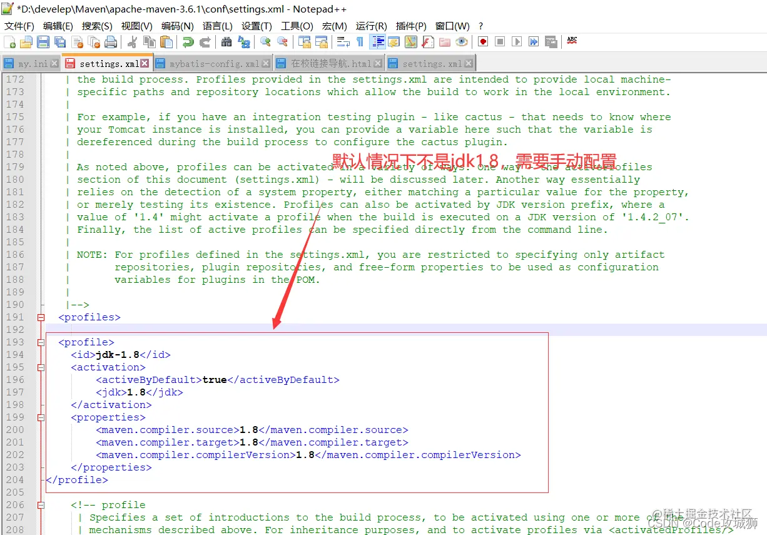Close the active settings.xml tab
This screenshot has height=535, width=767.
pos(145,63)
